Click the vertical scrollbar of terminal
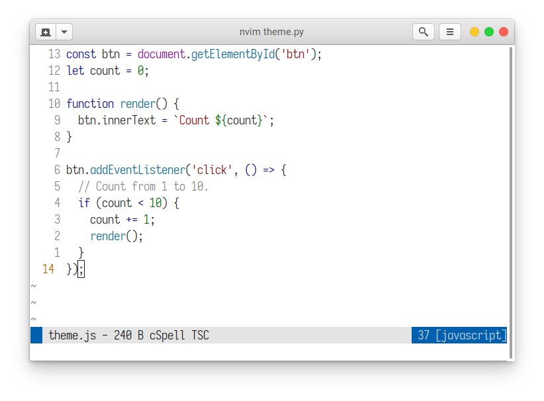The height and width of the screenshot is (401, 544). pos(511,203)
